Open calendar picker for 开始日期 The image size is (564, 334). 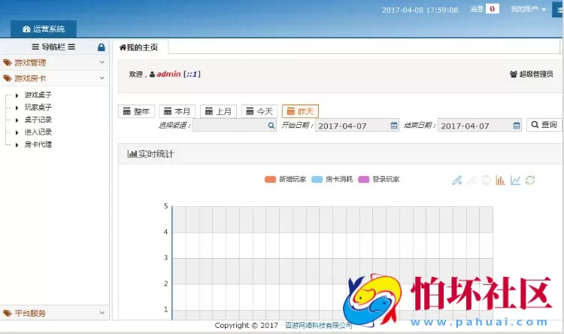click(x=394, y=126)
